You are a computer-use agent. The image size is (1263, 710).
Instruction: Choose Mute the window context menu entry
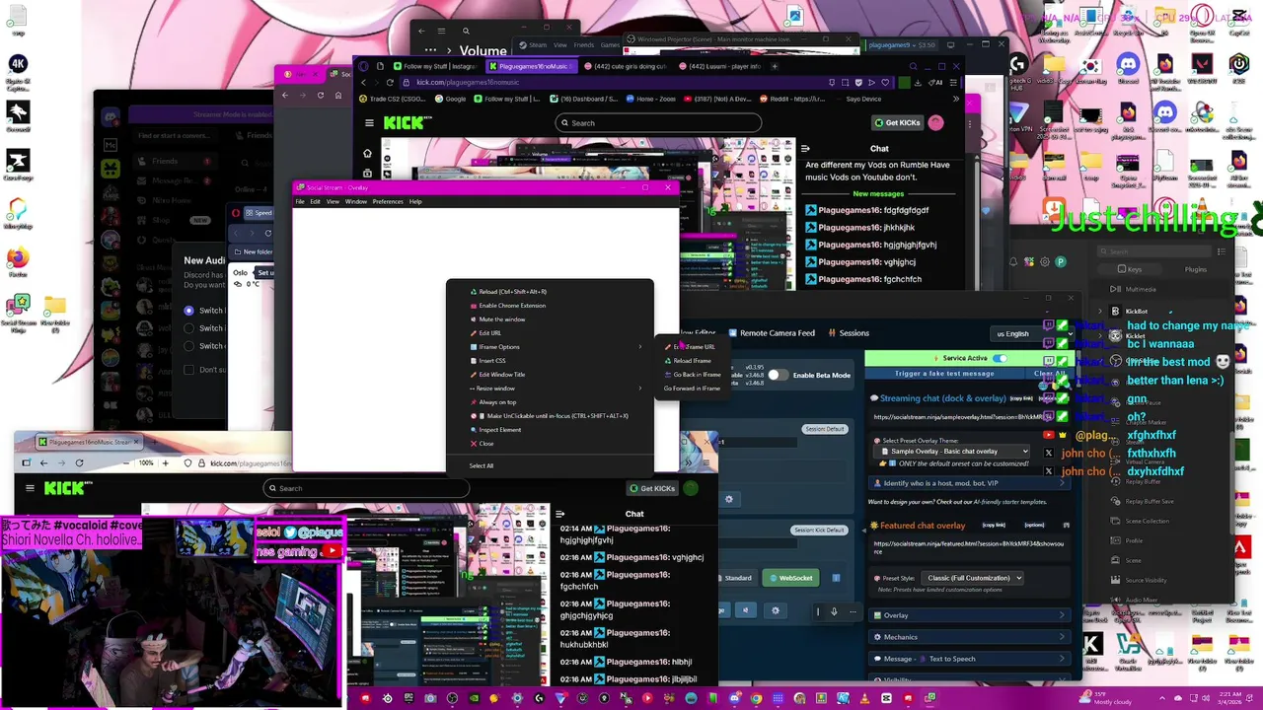click(550, 319)
